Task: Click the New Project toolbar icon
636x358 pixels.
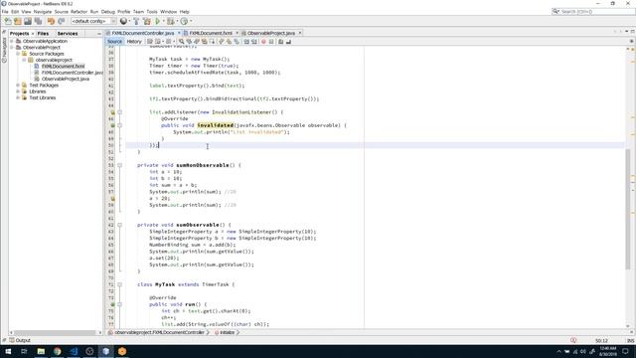Action: (18, 21)
